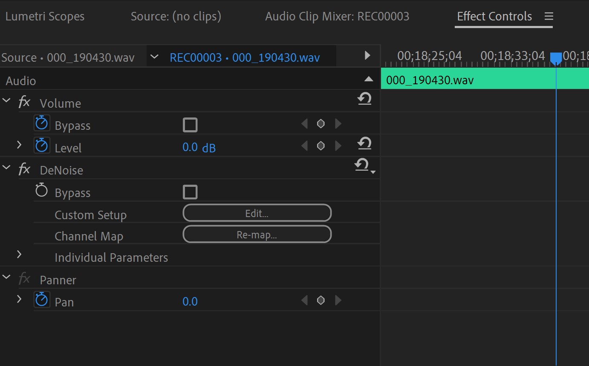The height and width of the screenshot is (366, 589).
Task: Select green 000_190430.wav clip bar
Action: 485,79
